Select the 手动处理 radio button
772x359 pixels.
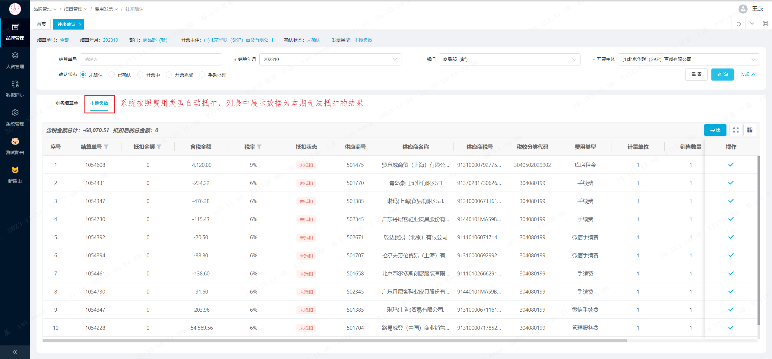point(202,75)
